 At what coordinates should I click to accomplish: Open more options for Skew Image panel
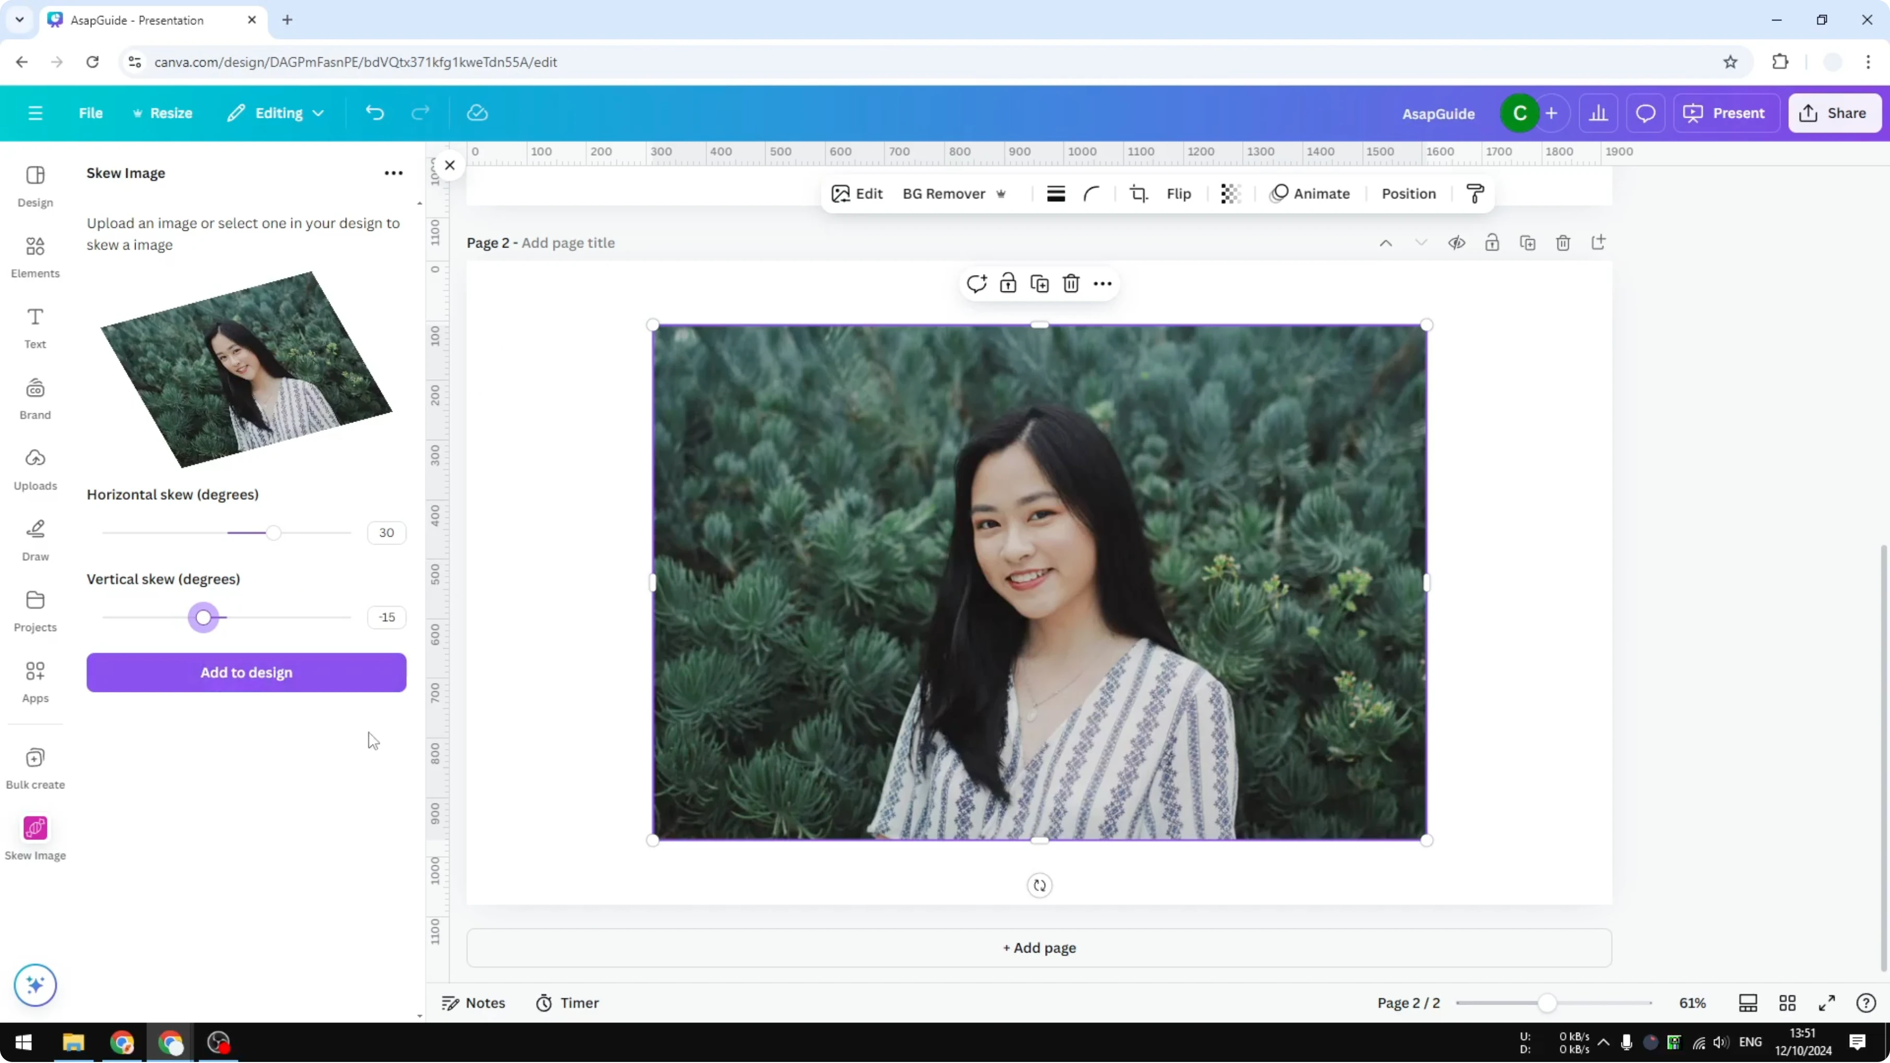(393, 173)
